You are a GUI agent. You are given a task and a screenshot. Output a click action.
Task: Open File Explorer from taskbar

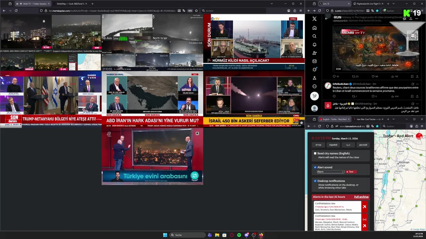click(x=217, y=235)
